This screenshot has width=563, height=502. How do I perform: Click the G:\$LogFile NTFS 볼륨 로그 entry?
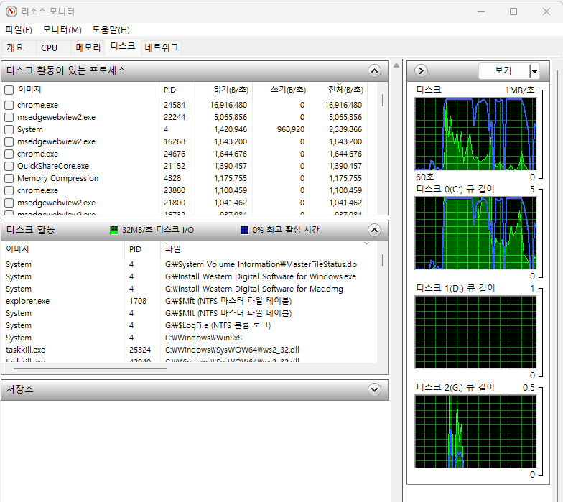pos(218,325)
